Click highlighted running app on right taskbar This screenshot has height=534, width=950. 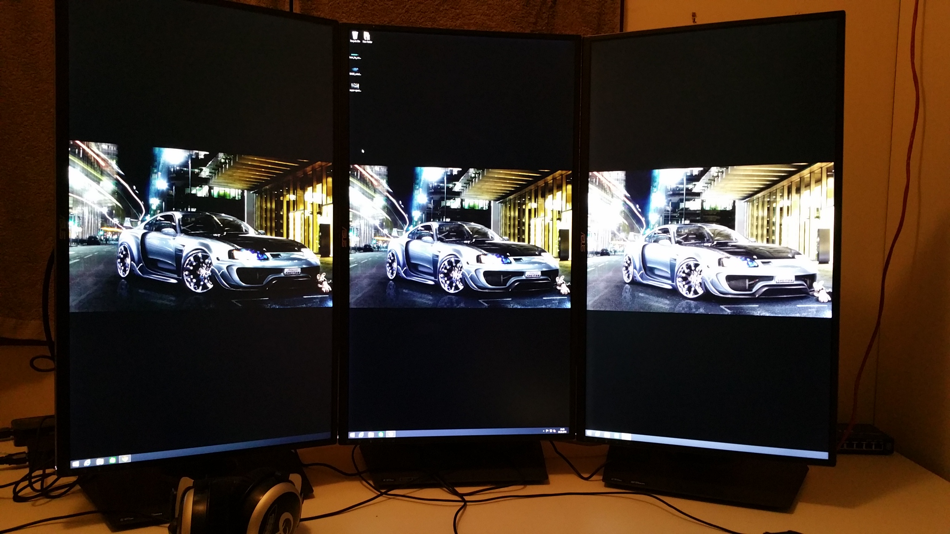coord(626,437)
